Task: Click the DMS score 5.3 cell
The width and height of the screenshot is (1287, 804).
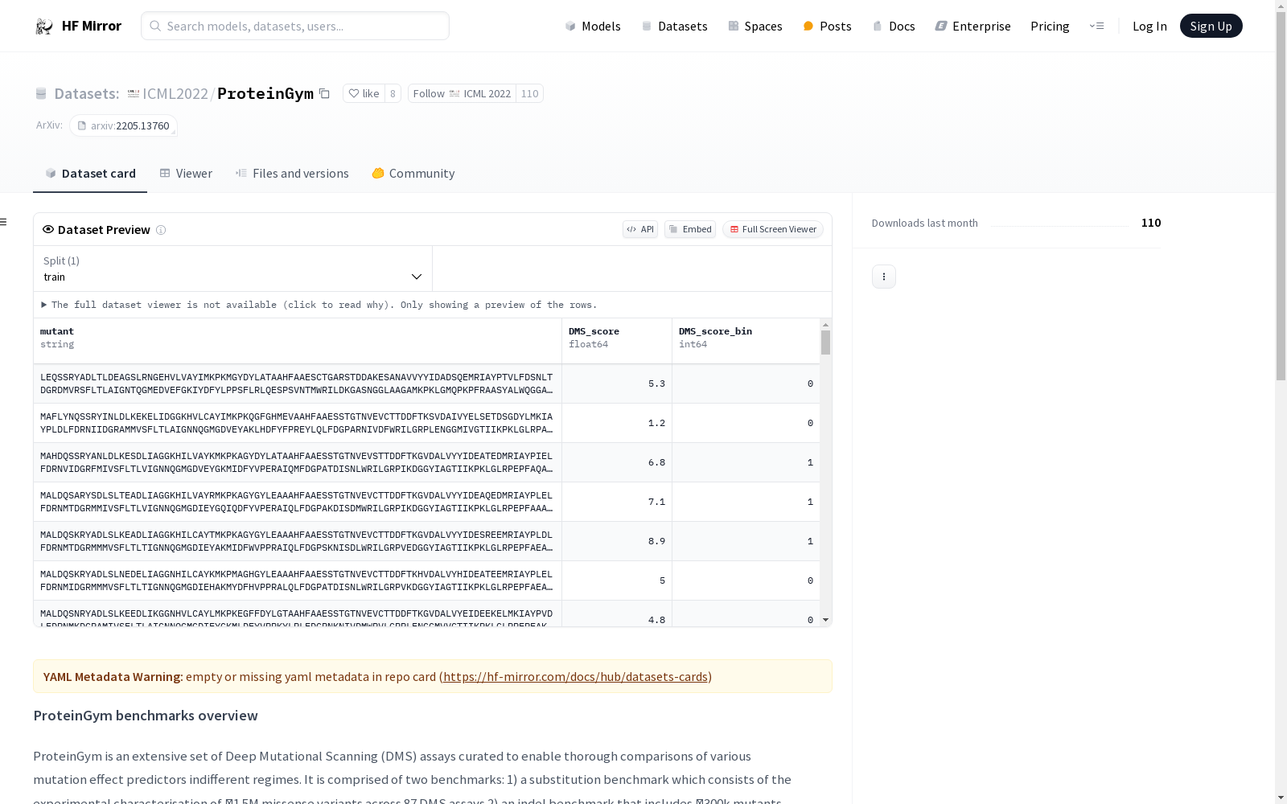Action: click(617, 384)
